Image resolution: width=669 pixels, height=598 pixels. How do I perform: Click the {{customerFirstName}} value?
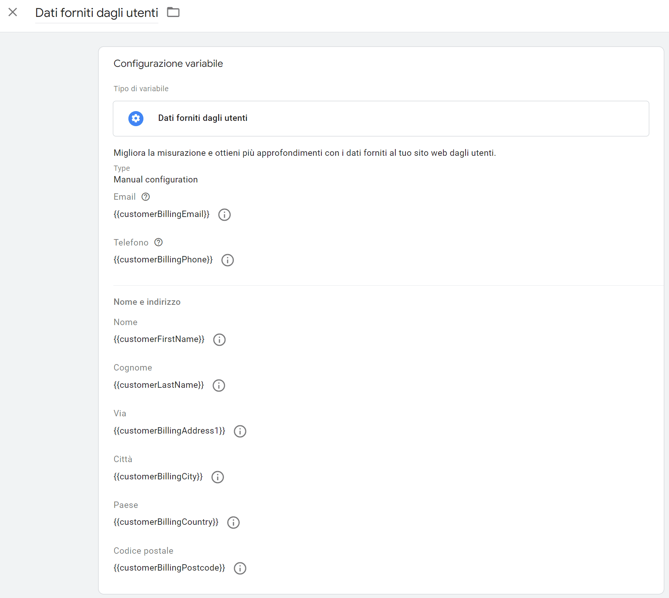[159, 339]
